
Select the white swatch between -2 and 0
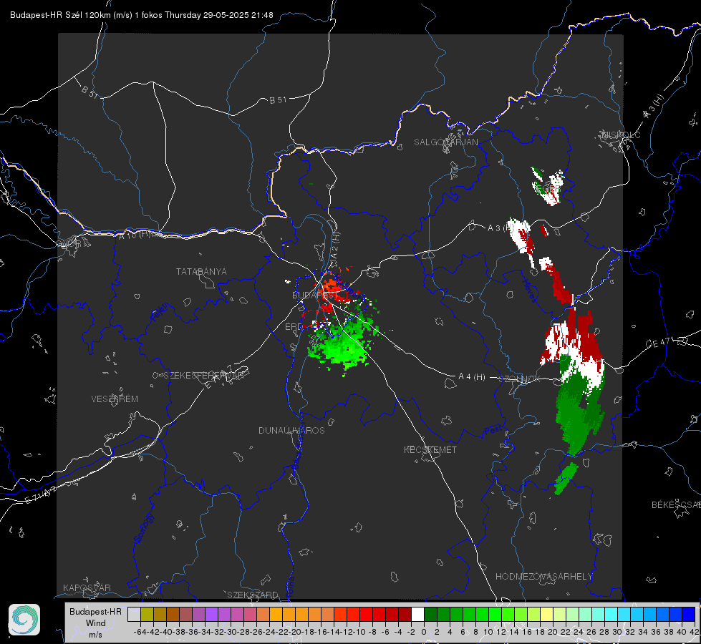pos(417,614)
